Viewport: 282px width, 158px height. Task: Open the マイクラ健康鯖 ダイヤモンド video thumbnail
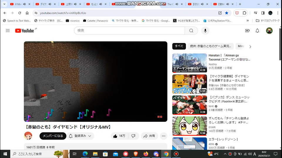(x=189, y=84)
